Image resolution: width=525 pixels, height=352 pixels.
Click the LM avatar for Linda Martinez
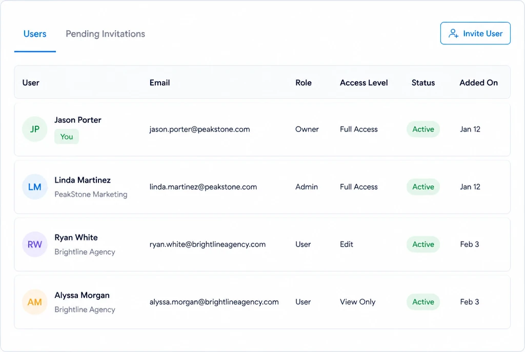pyautogui.click(x=35, y=187)
